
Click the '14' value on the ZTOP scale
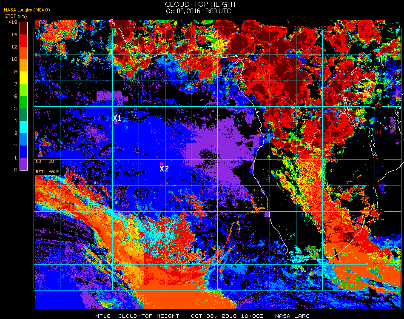[14, 34]
